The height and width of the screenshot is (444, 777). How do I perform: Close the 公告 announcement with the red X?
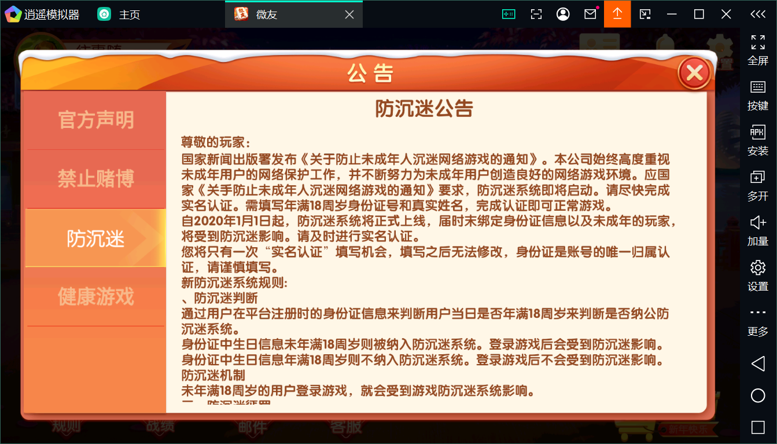[694, 73]
